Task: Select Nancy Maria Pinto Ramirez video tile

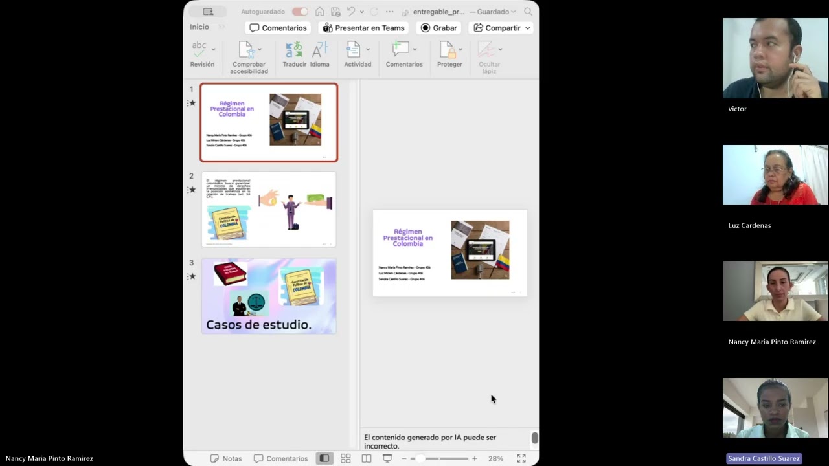Action: (775, 291)
